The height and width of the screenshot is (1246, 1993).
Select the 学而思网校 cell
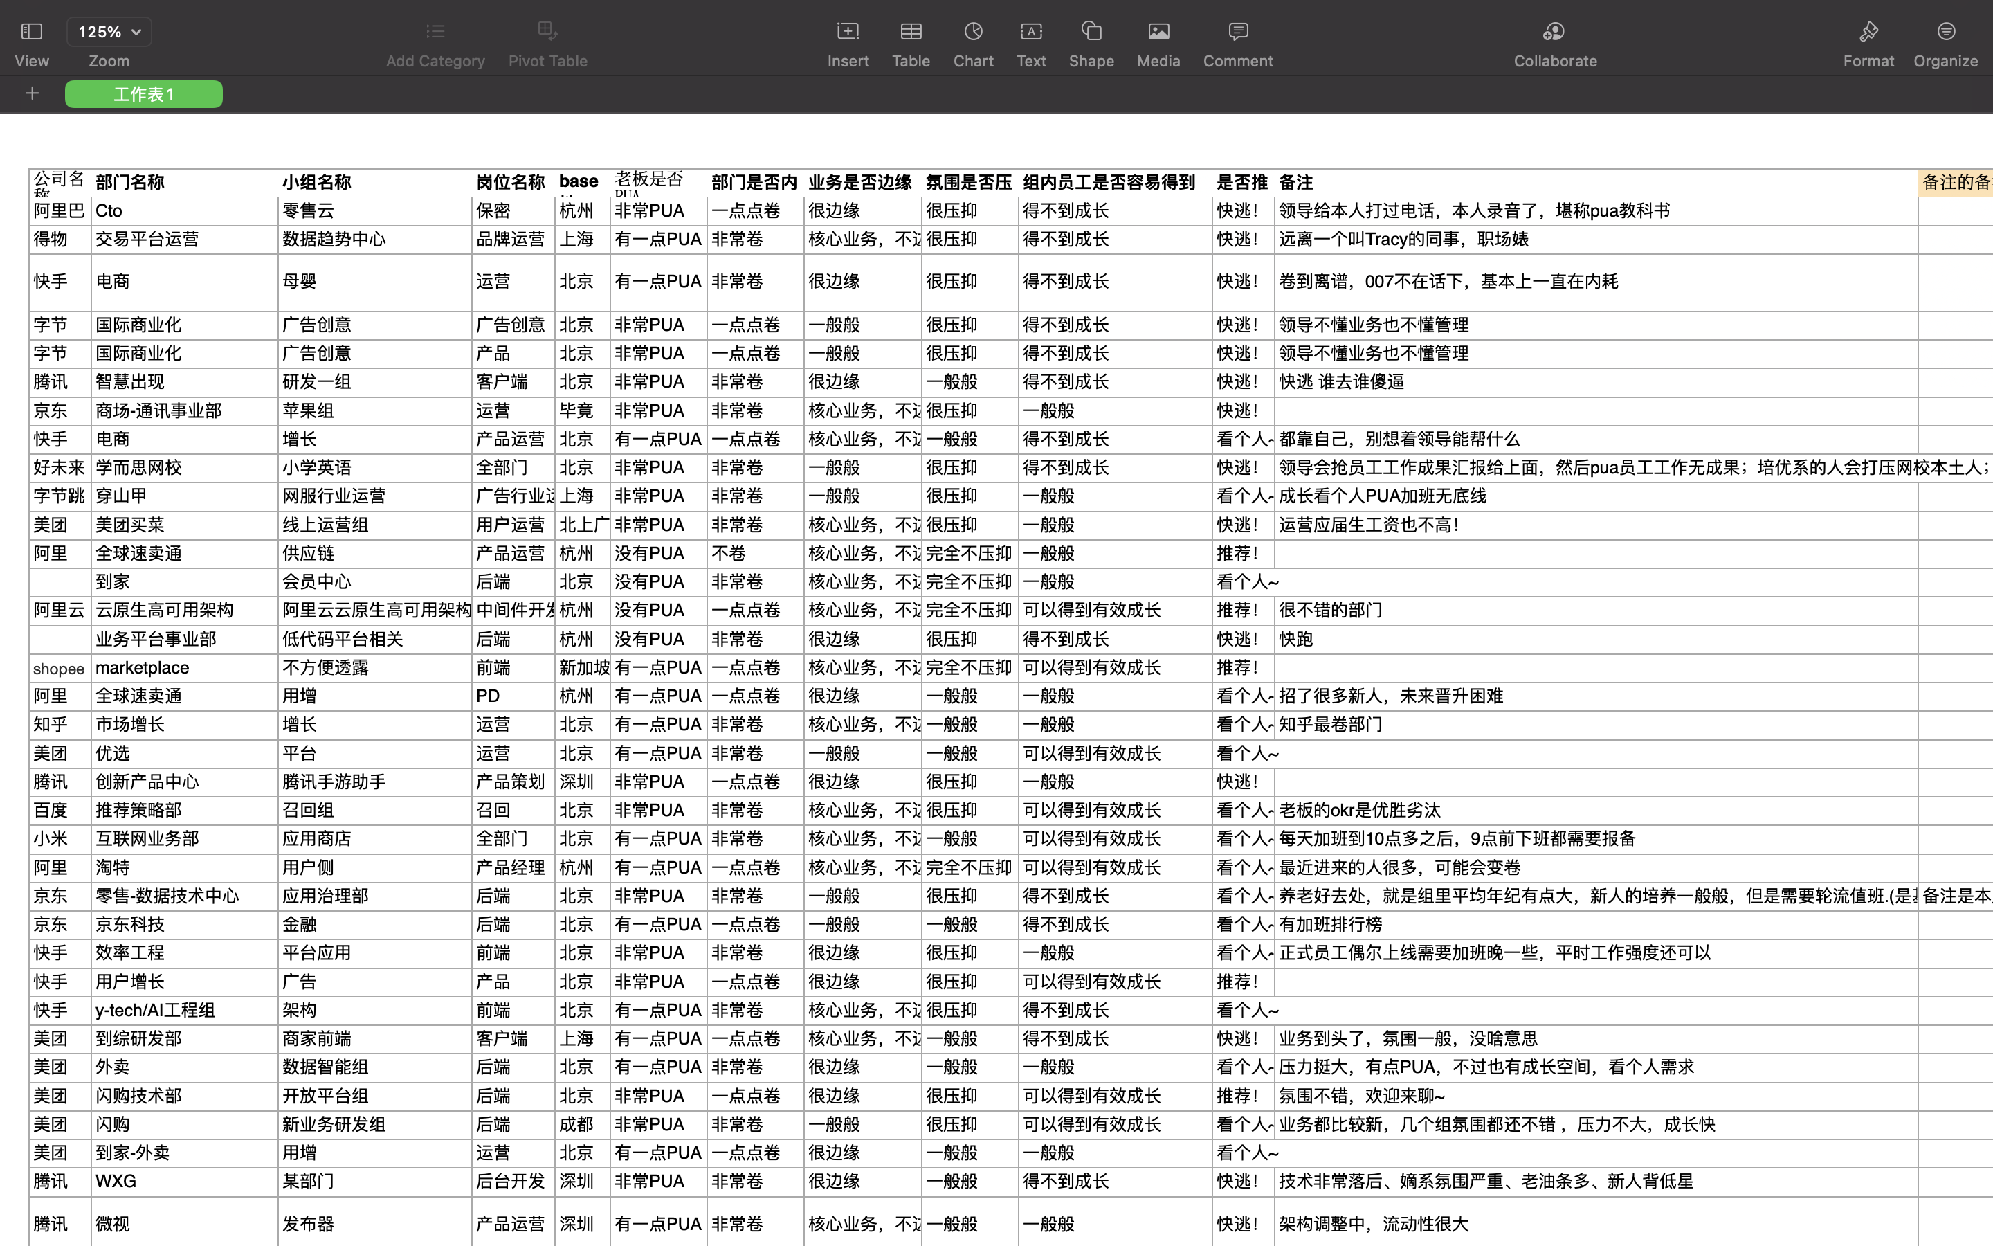(x=185, y=468)
